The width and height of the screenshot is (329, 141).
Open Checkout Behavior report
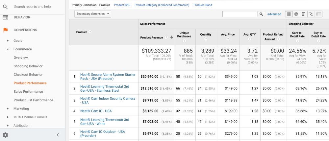tap(28, 75)
